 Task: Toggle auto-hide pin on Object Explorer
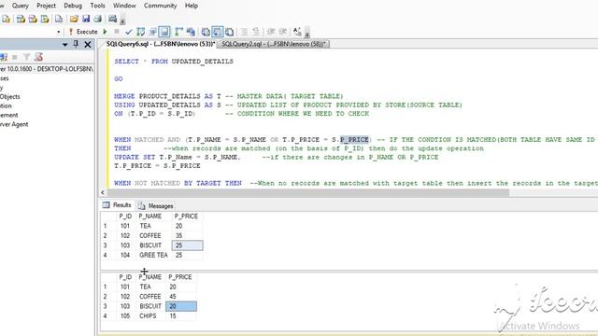point(76,44)
